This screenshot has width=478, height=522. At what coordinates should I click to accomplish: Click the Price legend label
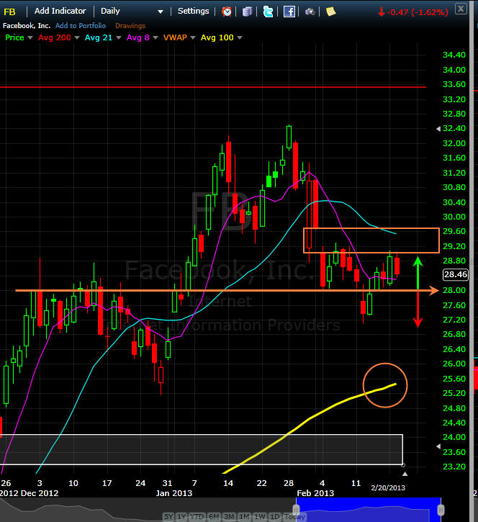pyautogui.click(x=14, y=37)
